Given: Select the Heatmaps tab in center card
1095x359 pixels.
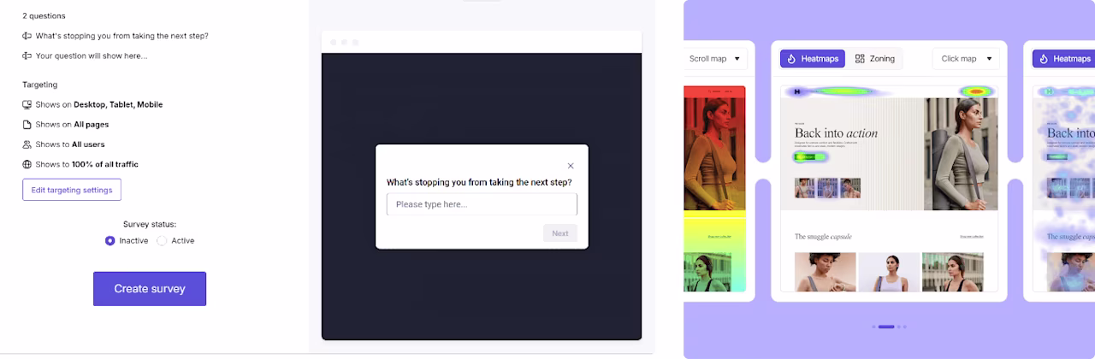Looking at the screenshot, I should (x=812, y=59).
